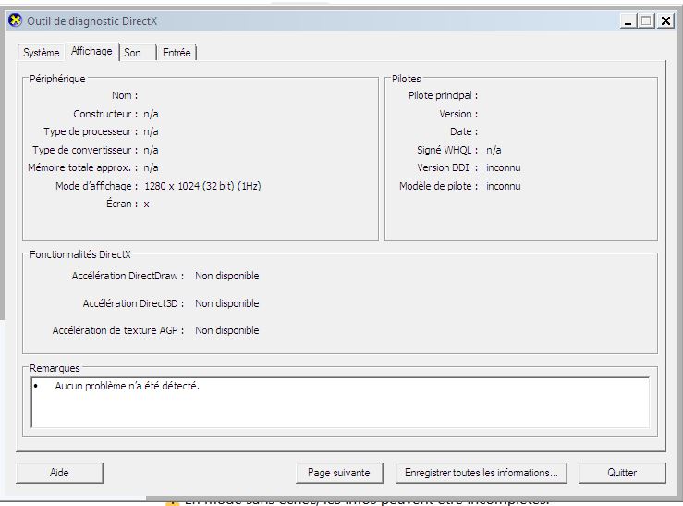Screen dimensions: 683x506
Task: Click inside the Remarques text box
Action: [x=340, y=402]
